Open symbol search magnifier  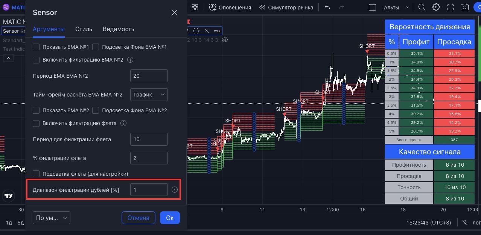(422, 7)
